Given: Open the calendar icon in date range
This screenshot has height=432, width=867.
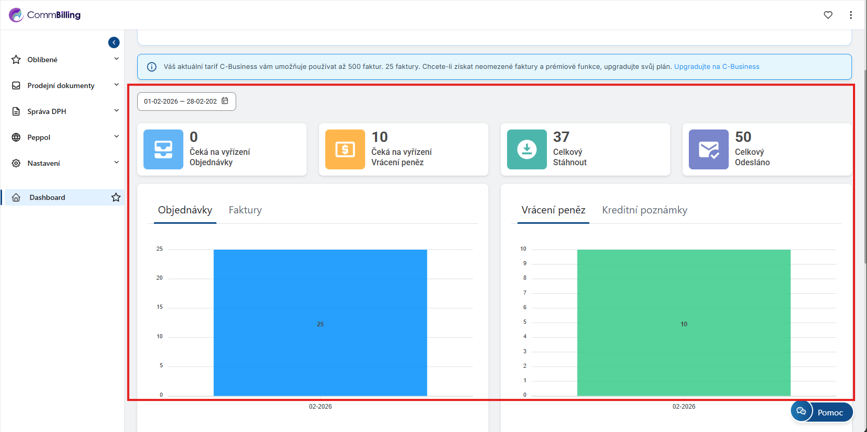Looking at the screenshot, I should pos(225,101).
